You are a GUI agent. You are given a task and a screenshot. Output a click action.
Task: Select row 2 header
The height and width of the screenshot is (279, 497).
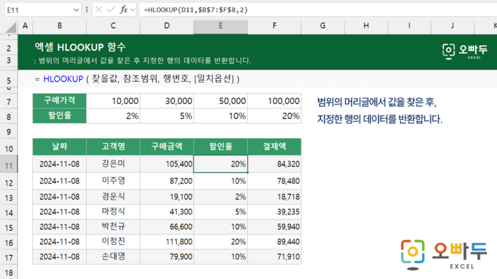pos(9,48)
